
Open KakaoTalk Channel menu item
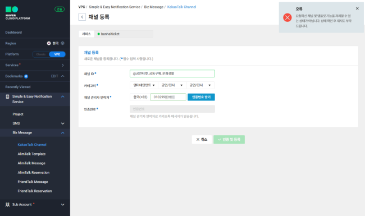pos(32,145)
